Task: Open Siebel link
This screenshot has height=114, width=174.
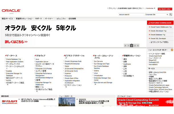Action: tap(67, 66)
